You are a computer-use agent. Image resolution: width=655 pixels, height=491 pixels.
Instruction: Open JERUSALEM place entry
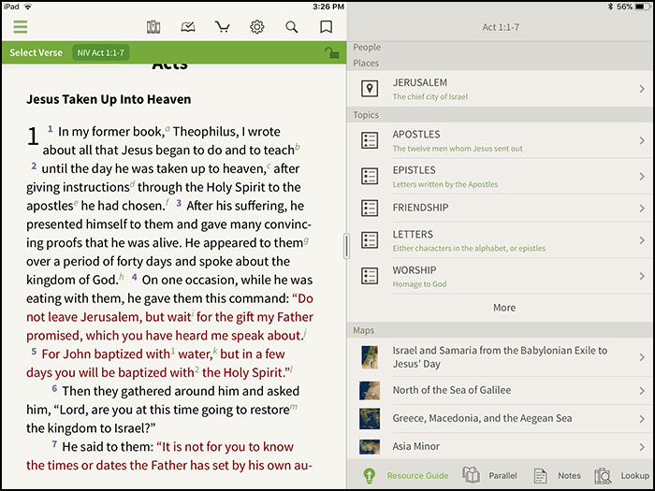(501, 89)
